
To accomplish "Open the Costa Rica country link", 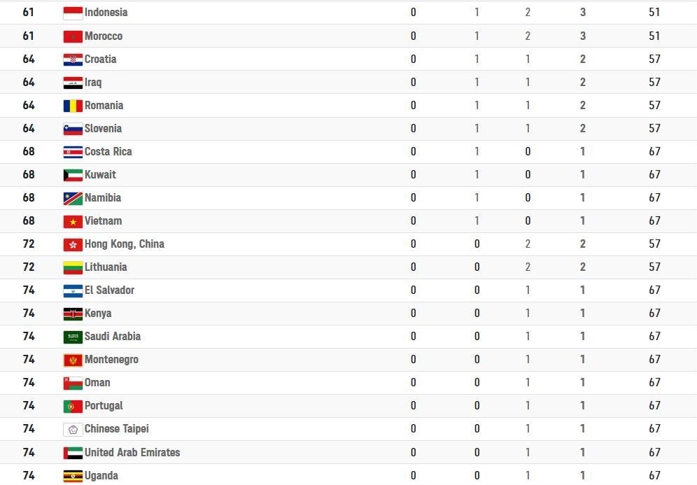I will (x=108, y=151).
